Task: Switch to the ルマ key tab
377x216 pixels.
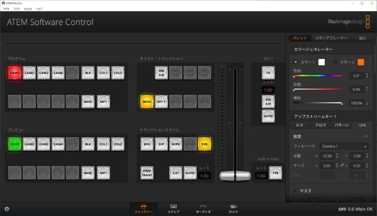Action: 299,125
